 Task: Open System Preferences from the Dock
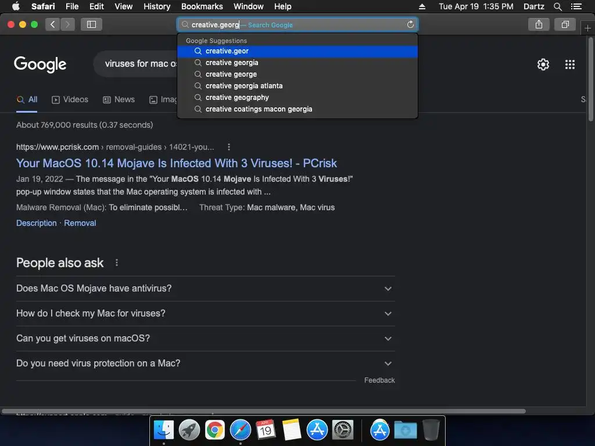click(x=343, y=430)
